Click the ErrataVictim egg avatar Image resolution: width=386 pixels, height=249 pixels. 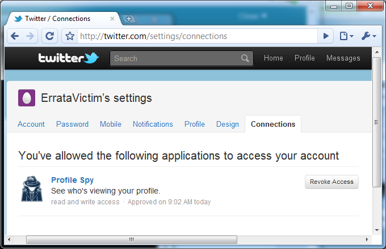pyautogui.click(x=27, y=98)
